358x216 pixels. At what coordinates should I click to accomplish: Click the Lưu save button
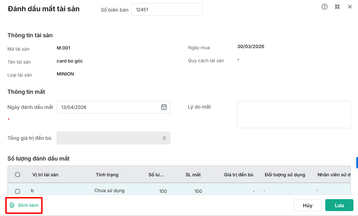click(339, 205)
